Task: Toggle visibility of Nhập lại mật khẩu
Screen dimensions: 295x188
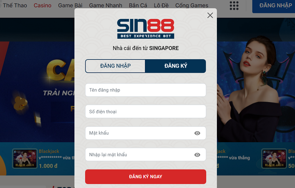Action: pyautogui.click(x=197, y=155)
